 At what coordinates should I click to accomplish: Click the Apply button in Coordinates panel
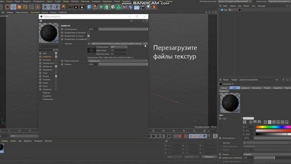(x=209, y=157)
